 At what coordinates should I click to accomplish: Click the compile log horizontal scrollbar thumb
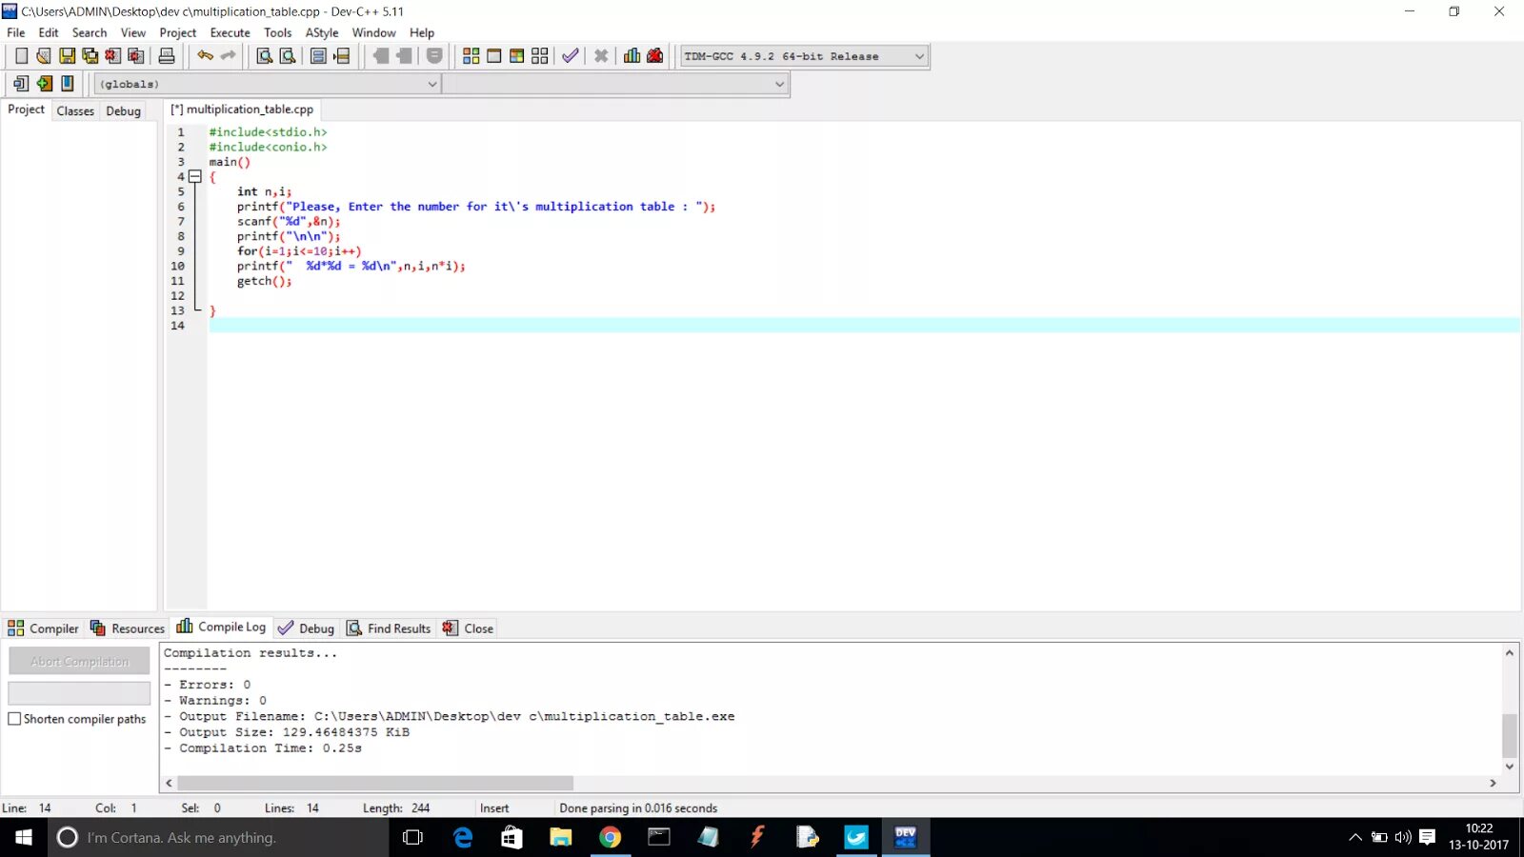click(x=375, y=783)
